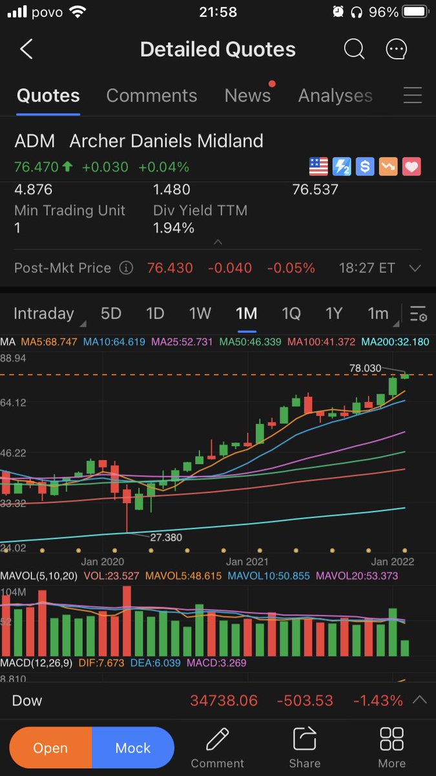This screenshot has width=436, height=776.
Task: Expand the Dow index bar chevron
Action: [x=419, y=700]
